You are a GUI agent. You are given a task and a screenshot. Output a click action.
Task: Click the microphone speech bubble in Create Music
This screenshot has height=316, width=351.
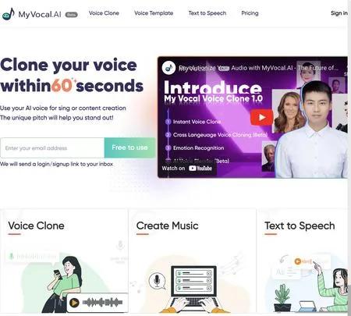click(x=157, y=281)
